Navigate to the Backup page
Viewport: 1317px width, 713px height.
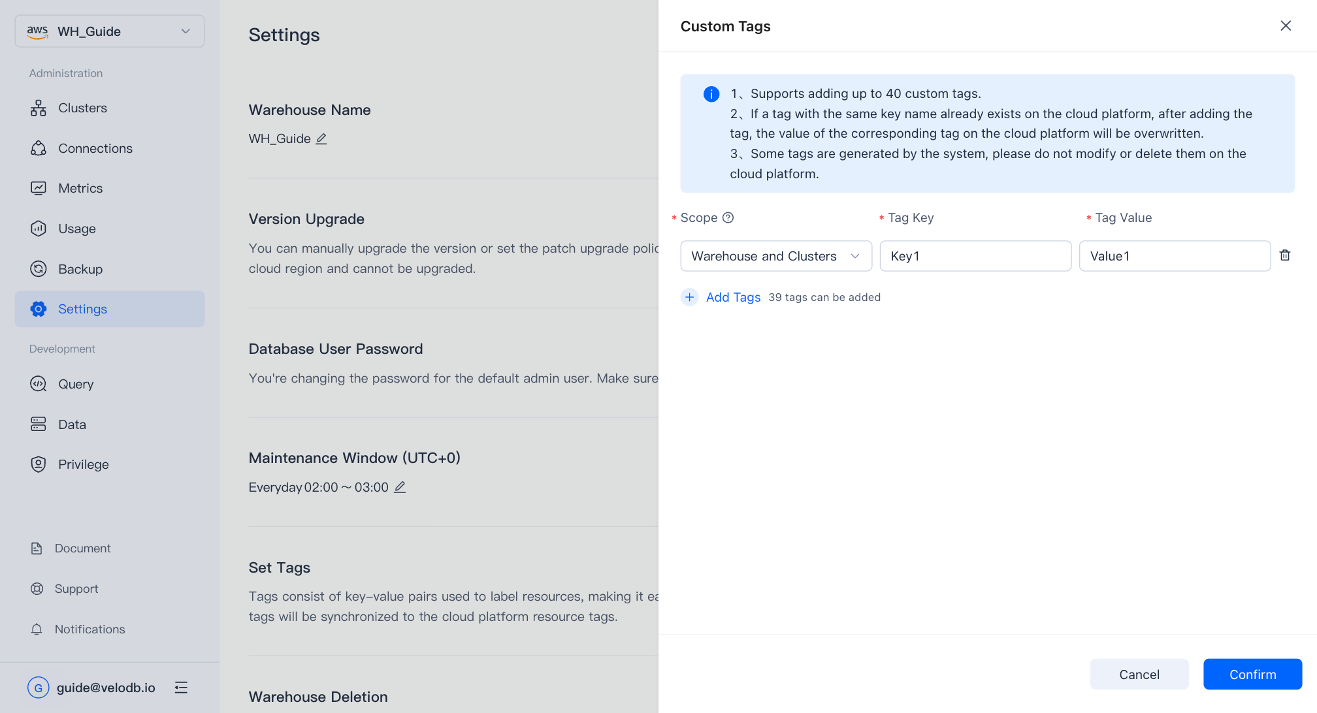click(x=80, y=269)
